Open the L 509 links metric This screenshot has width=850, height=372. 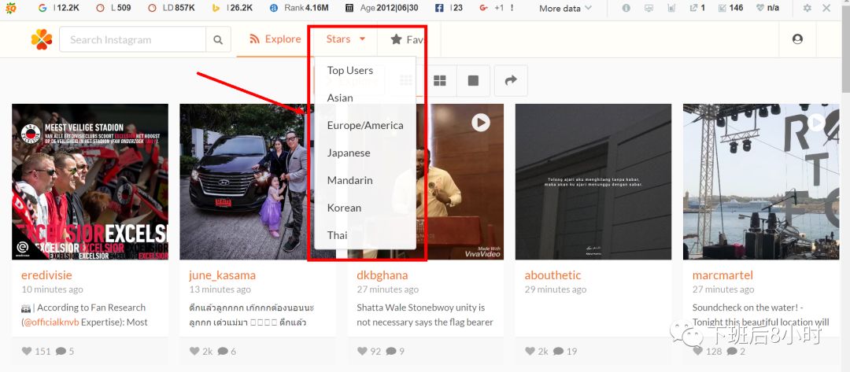(x=114, y=8)
